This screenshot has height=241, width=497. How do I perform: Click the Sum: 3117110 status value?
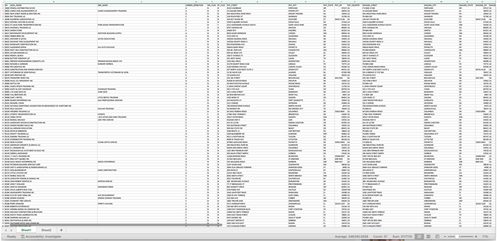click(403, 236)
